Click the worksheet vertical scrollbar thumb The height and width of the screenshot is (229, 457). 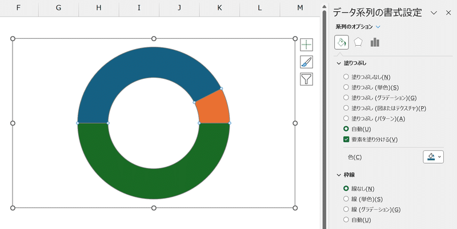tap(324, 119)
